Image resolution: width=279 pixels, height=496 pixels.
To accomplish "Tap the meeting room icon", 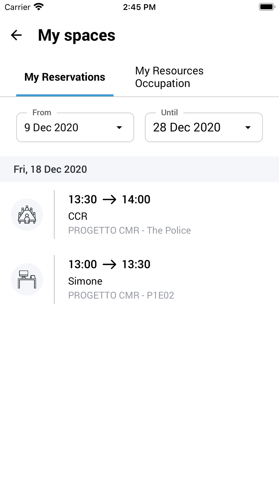I will [x=27, y=215].
